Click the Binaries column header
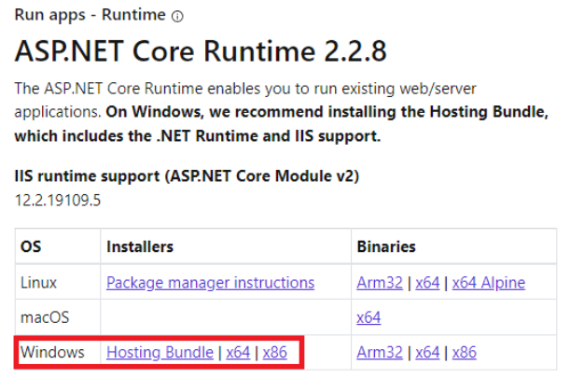 point(386,246)
